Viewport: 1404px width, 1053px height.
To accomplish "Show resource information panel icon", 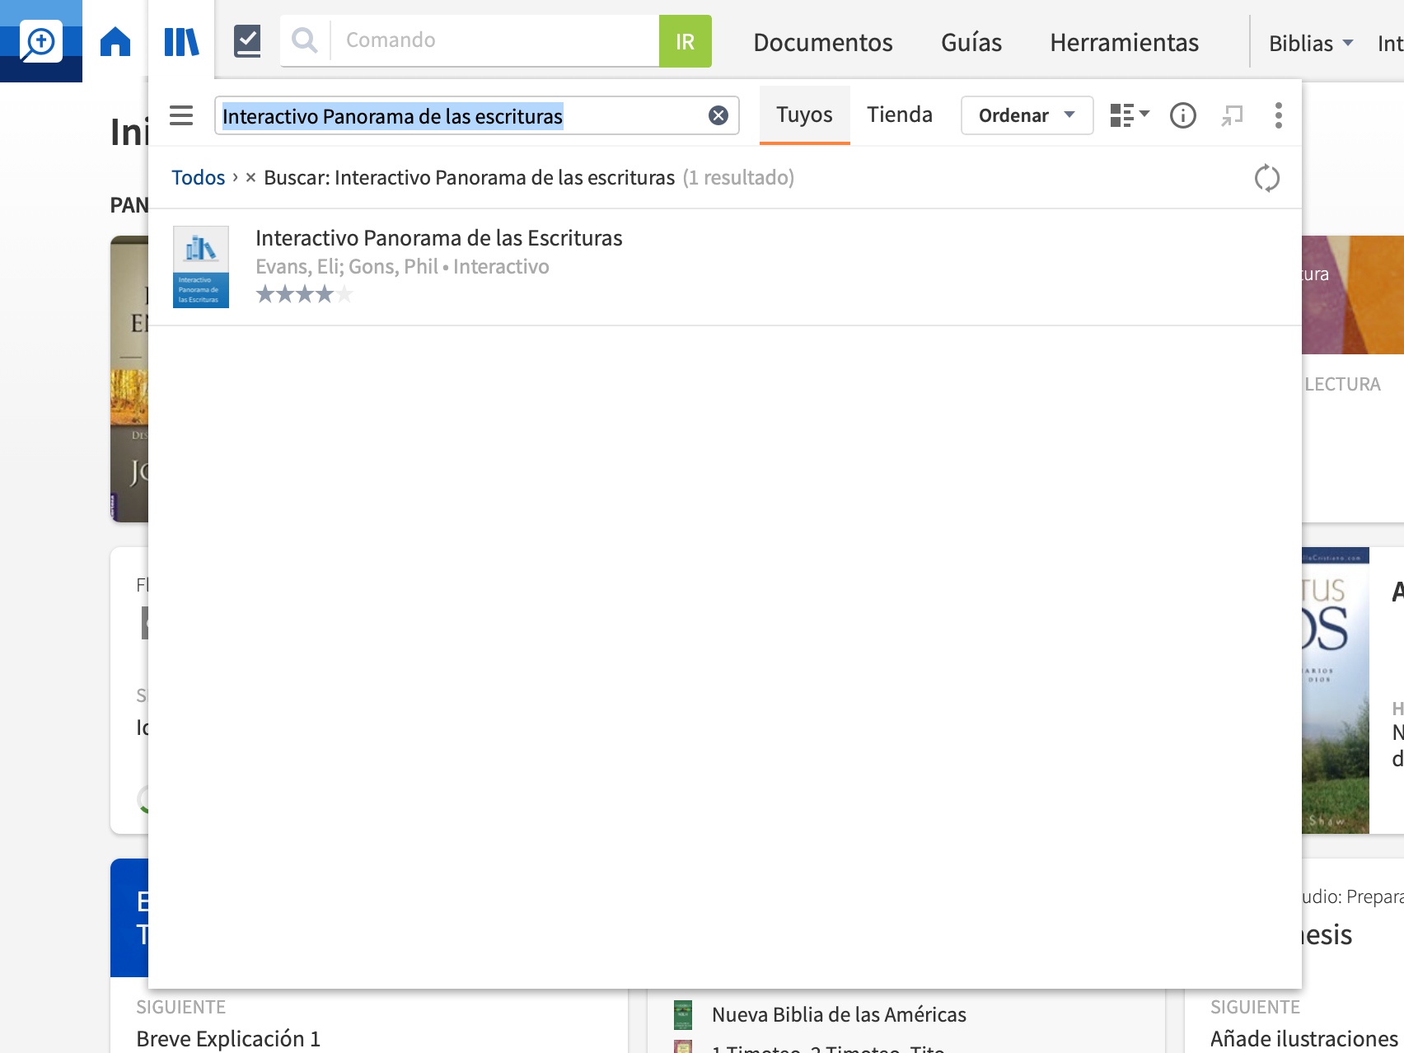I will (1182, 115).
